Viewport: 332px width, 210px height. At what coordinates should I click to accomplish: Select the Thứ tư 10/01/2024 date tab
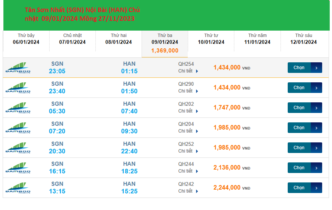(211, 39)
